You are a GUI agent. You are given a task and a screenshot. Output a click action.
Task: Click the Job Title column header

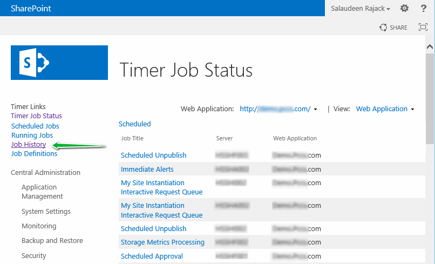[132, 138]
